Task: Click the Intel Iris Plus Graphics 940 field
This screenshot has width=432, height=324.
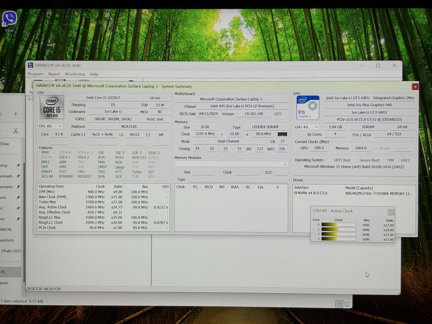Action: pos(369,105)
